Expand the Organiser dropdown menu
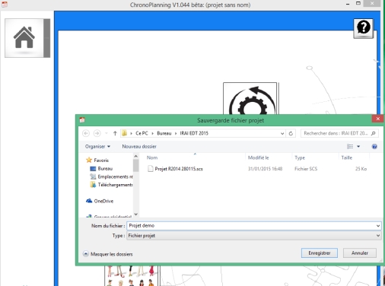Viewport: 385px width, 286px height. pos(97,147)
